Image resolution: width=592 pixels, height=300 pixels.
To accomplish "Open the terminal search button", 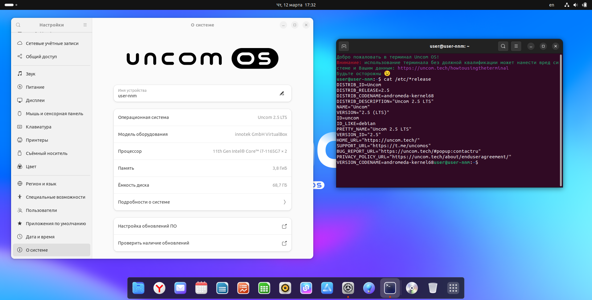I will [x=503, y=46].
